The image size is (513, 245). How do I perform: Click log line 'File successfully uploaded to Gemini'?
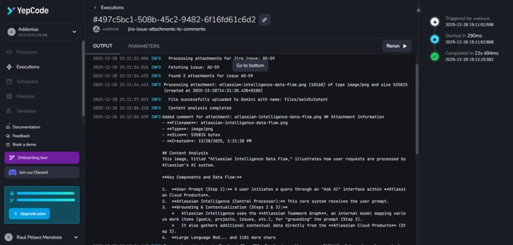click(x=248, y=99)
